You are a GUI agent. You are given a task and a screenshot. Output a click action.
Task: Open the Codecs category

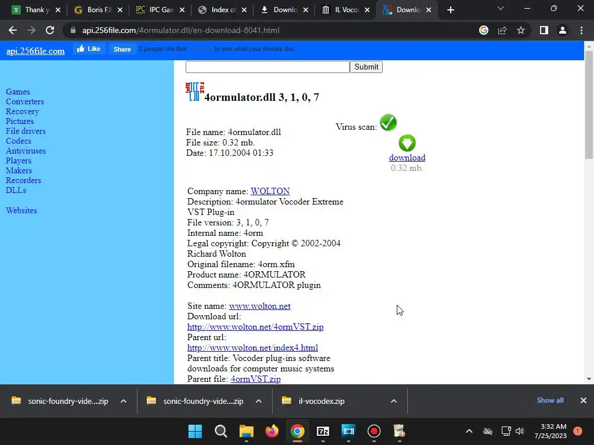click(18, 141)
